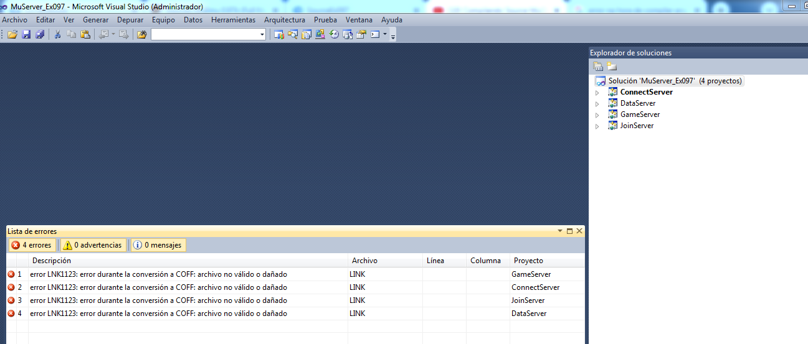The image size is (808, 344).
Task: Click the Save All toolbar icon
Action: (x=40, y=34)
